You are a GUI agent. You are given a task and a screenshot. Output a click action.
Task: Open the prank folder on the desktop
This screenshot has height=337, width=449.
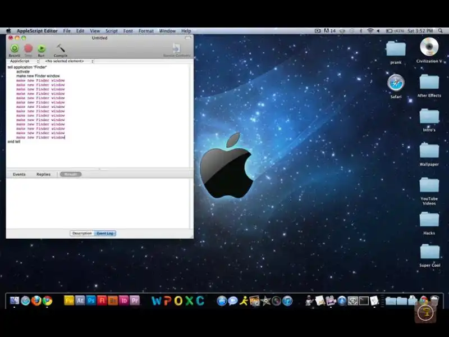point(396,48)
